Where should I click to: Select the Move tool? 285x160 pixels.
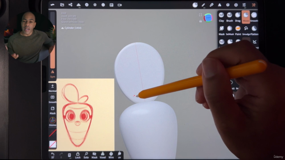point(246,17)
